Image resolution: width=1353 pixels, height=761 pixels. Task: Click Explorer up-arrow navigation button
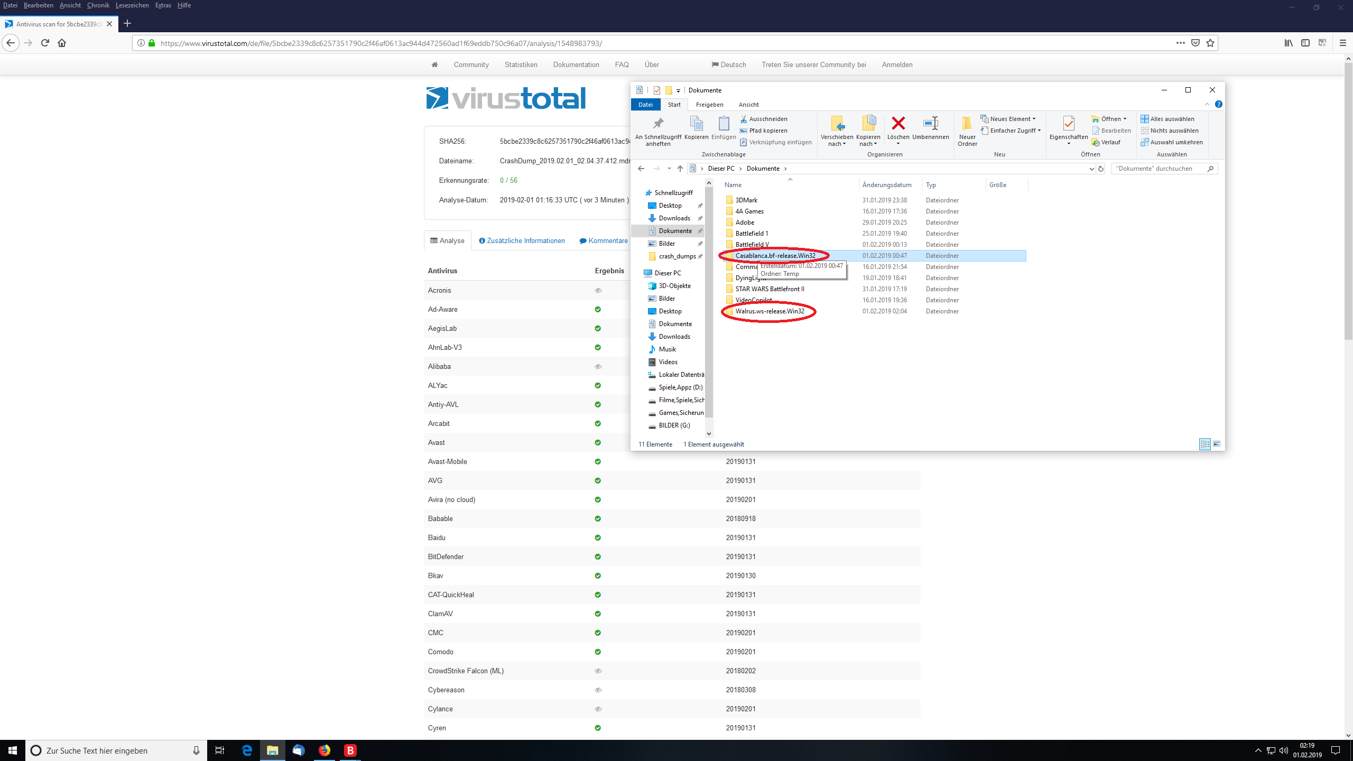(680, 169)
